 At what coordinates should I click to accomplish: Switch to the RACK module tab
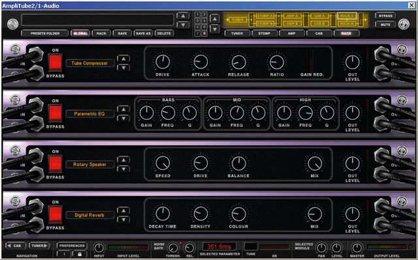pyautogui.click(x=346, y=33)
